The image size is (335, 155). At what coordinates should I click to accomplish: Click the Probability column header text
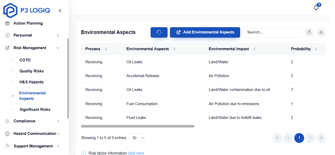[301, 49]
